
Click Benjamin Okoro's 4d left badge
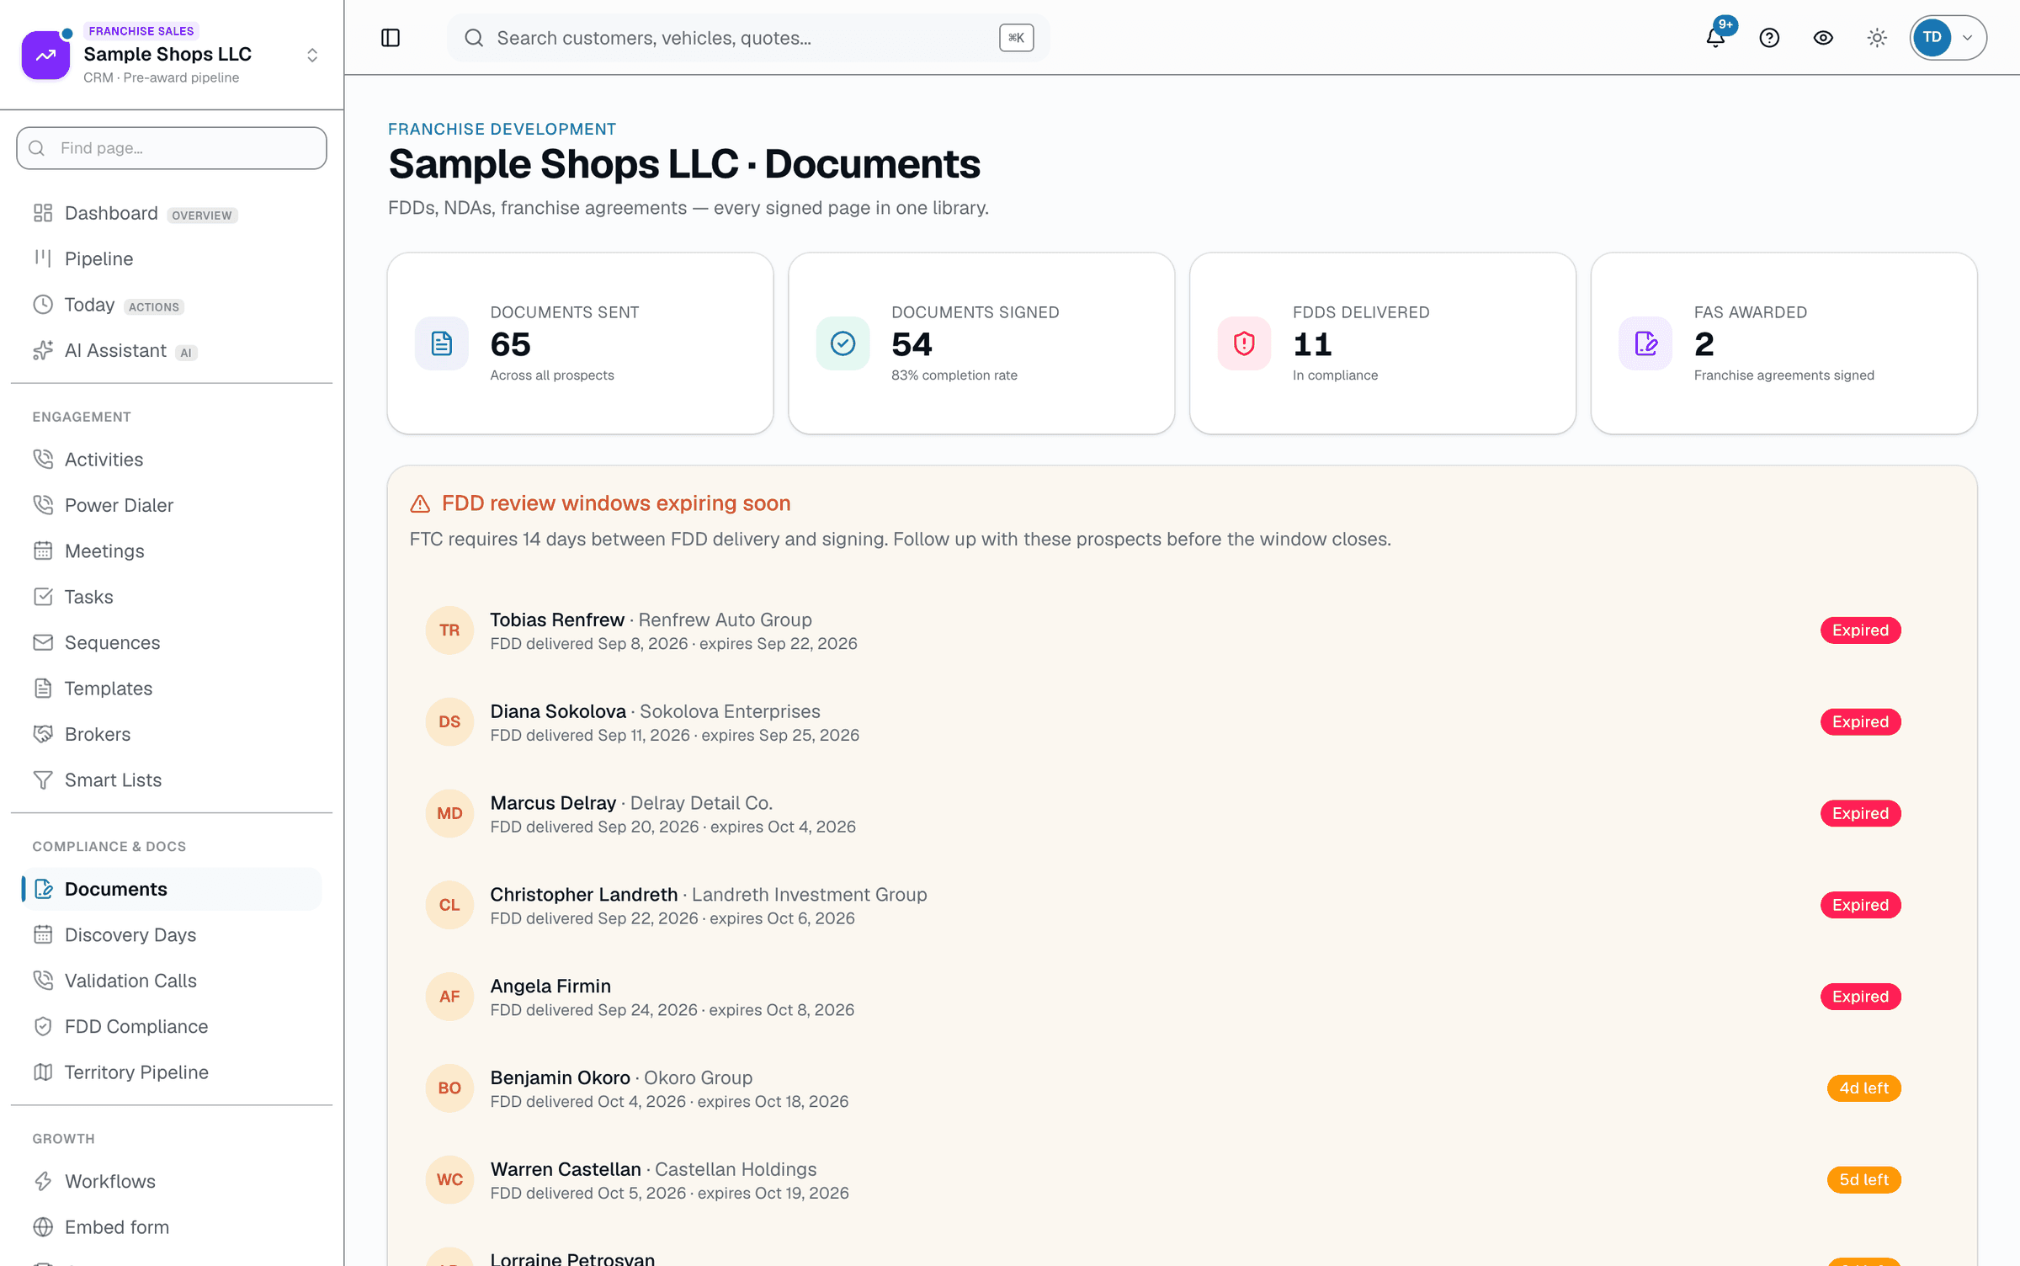tap(1863, 1088)
